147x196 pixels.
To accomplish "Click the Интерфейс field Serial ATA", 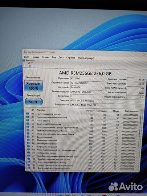I will (x=86, y=87).
